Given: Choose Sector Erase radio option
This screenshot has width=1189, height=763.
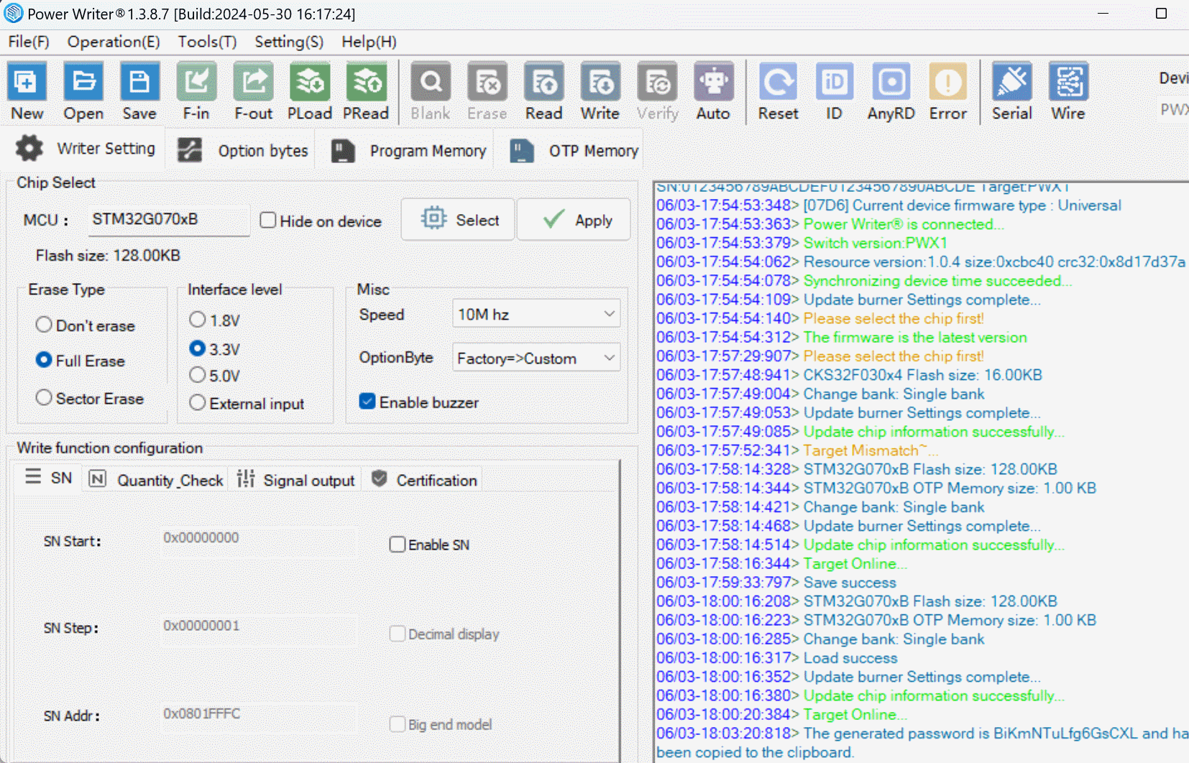Looking at the screenshot, I should [x=44, y=397].
